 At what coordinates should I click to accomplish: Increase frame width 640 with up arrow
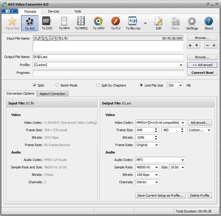[x=156, y=129]
